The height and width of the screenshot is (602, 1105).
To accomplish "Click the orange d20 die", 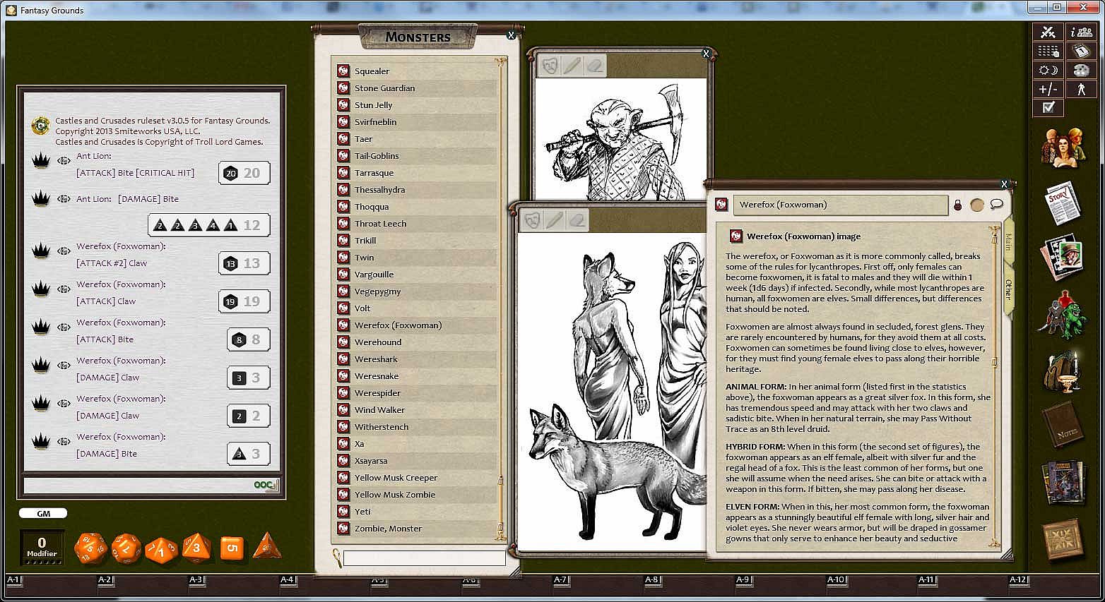I will coord(90,548).
